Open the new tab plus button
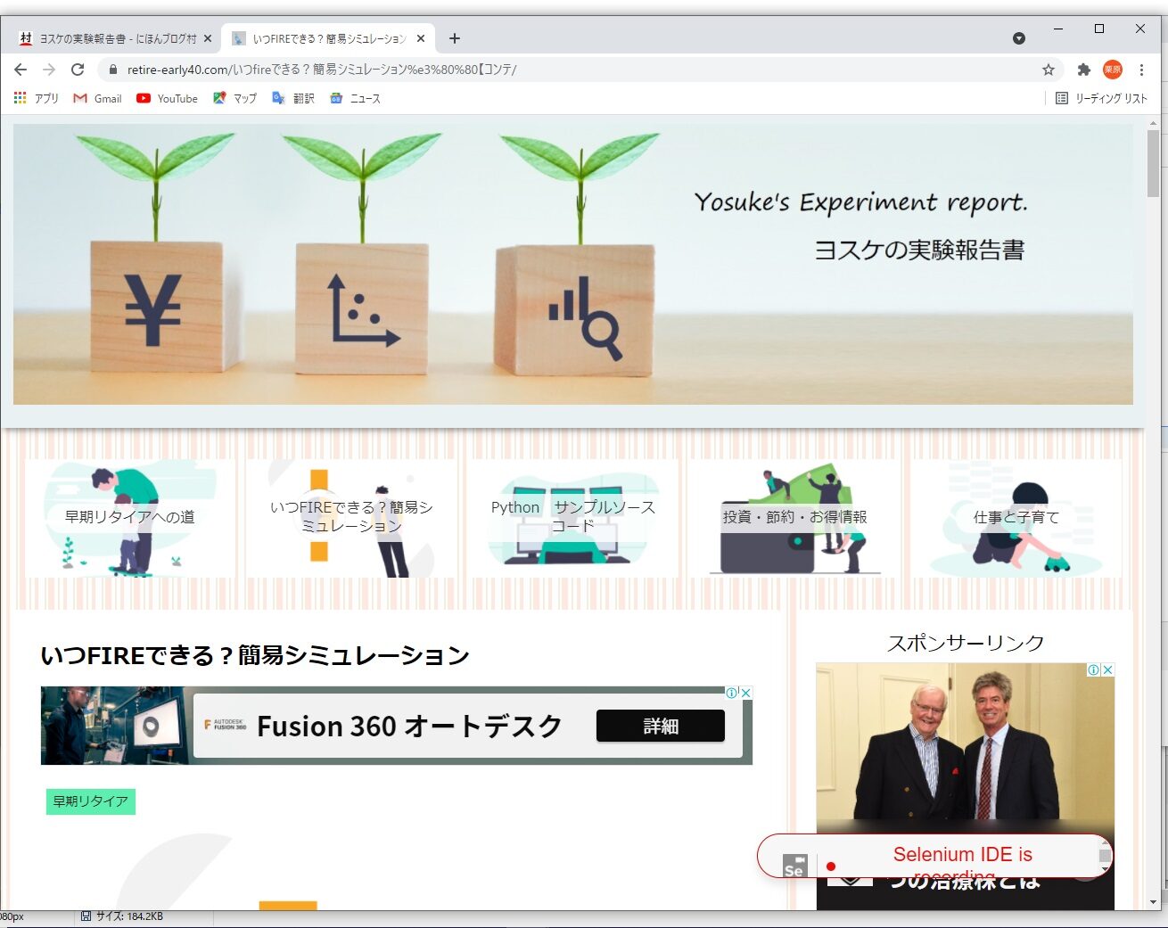 [x=455, y=38]
